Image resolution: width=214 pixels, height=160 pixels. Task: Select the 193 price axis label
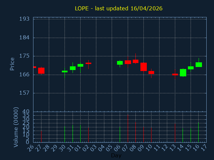click(24, 19)
